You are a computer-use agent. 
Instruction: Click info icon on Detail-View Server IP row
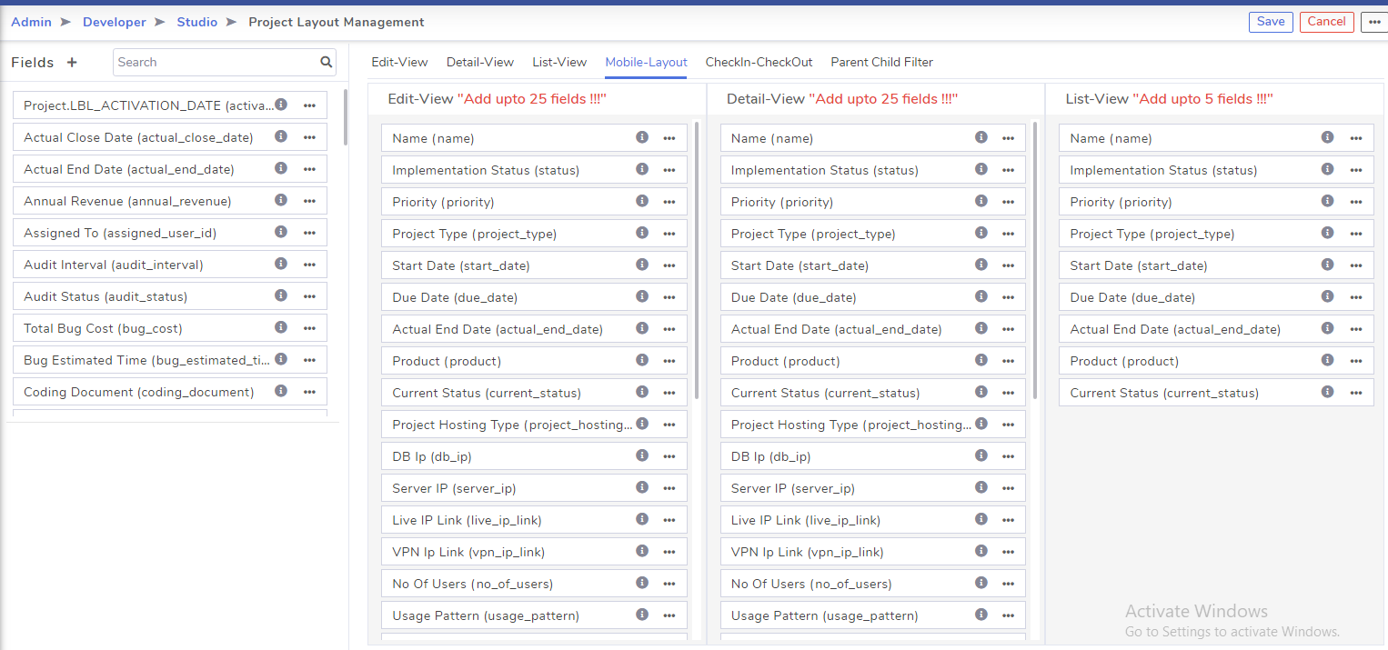(x=981, y=487)
